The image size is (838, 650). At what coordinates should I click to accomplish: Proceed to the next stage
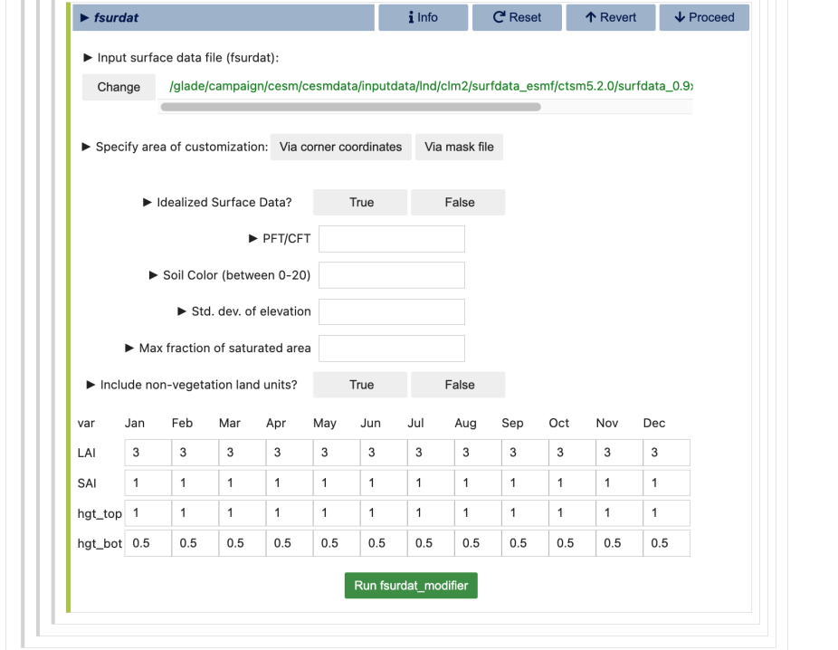coord(704,17)
